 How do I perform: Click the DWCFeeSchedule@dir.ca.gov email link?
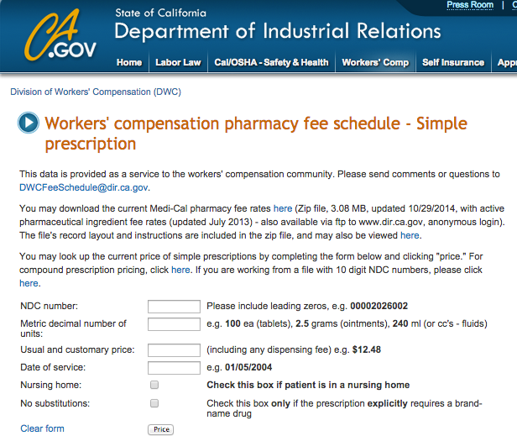coord(83,187)
